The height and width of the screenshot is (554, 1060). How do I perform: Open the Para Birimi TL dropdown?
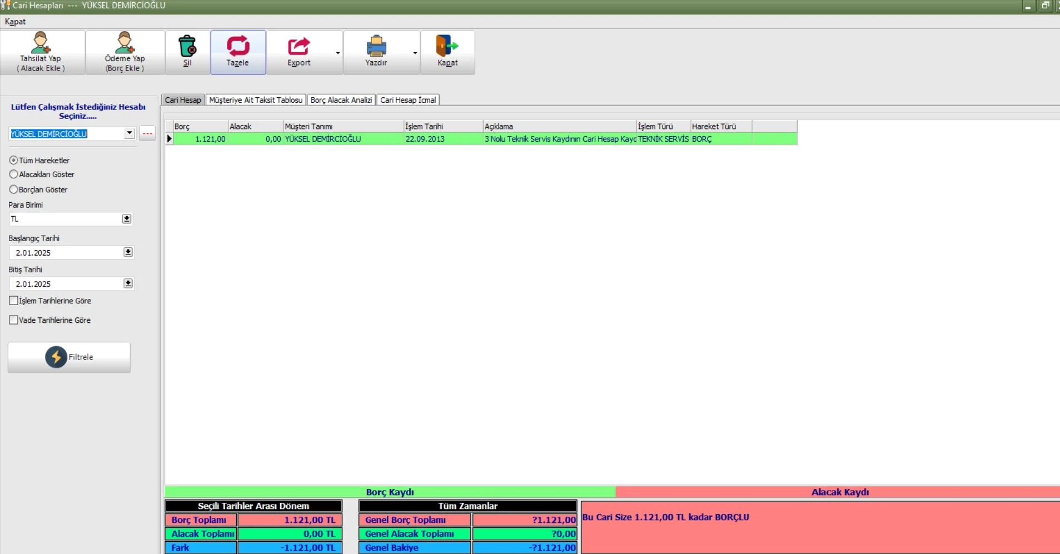click(x=127, y=219)
